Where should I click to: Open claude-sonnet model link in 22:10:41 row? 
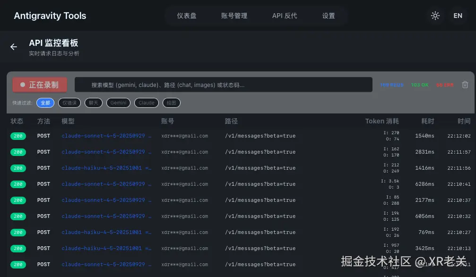106,184
